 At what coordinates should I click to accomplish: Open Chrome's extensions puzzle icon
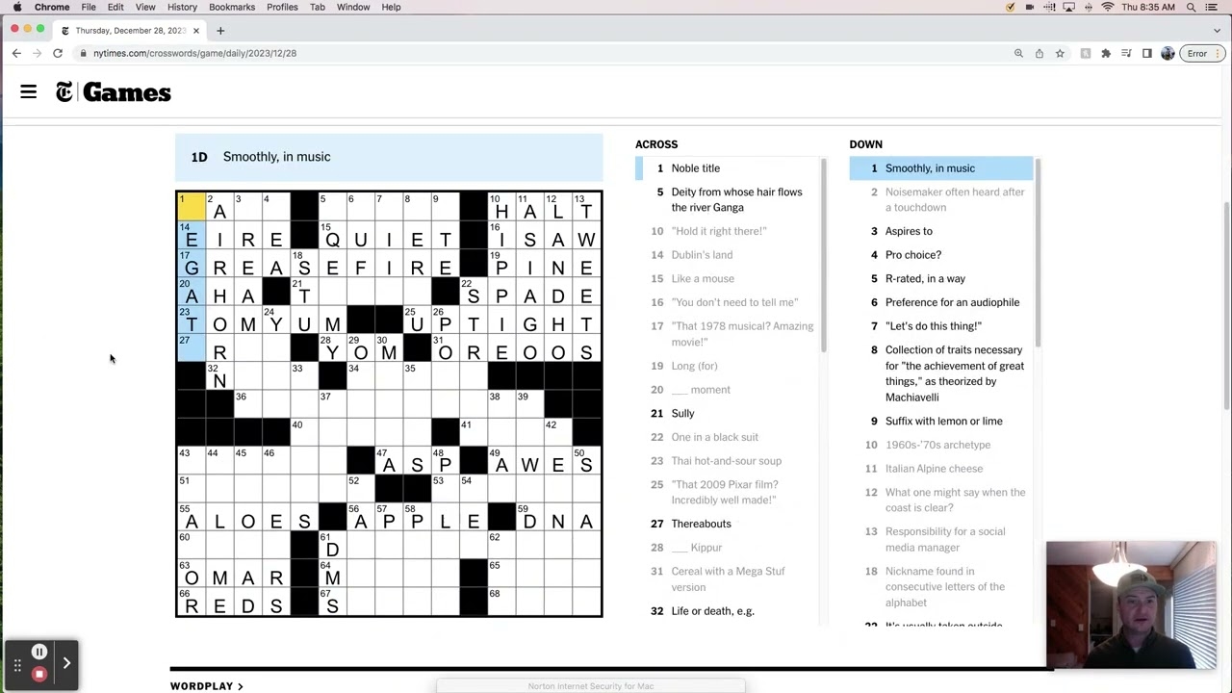click(1107, 53)
